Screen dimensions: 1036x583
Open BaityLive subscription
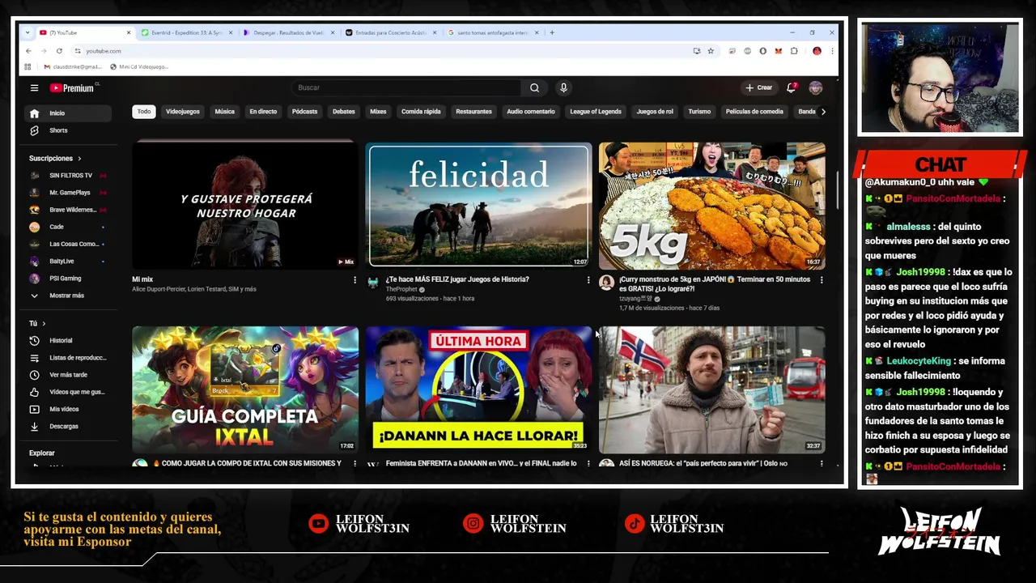point(68,262)
